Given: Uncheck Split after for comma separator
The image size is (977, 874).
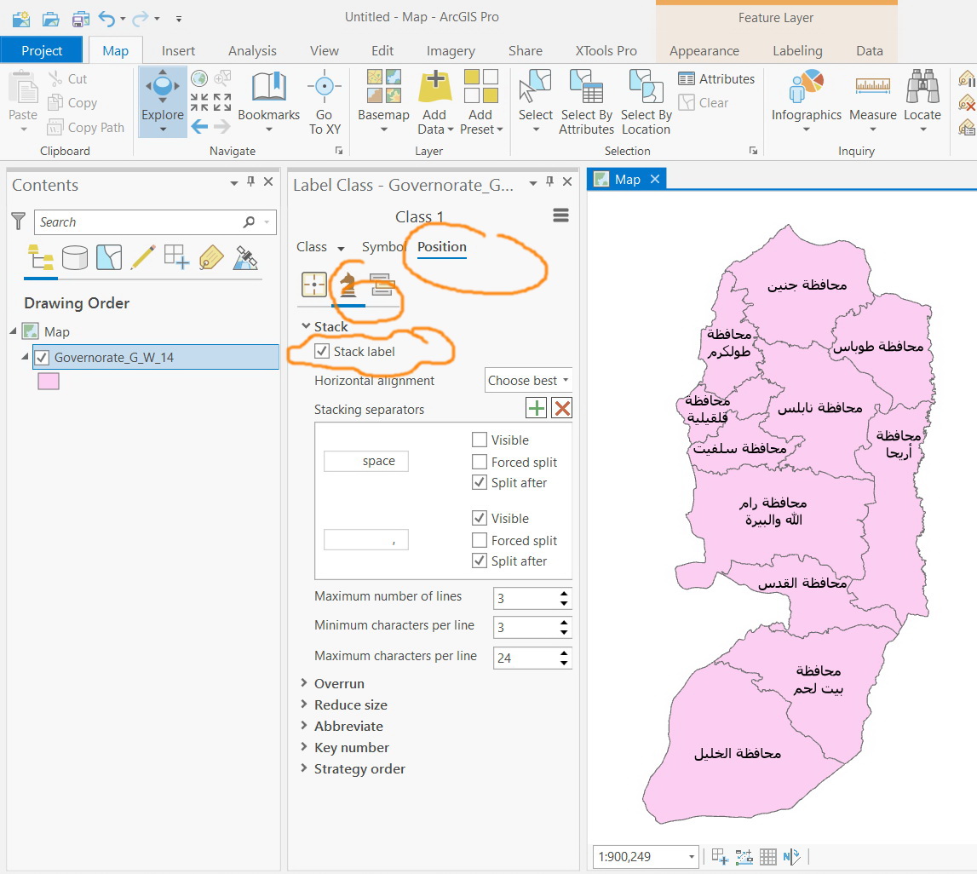Looking at the screenshot, I should (480, 561).
